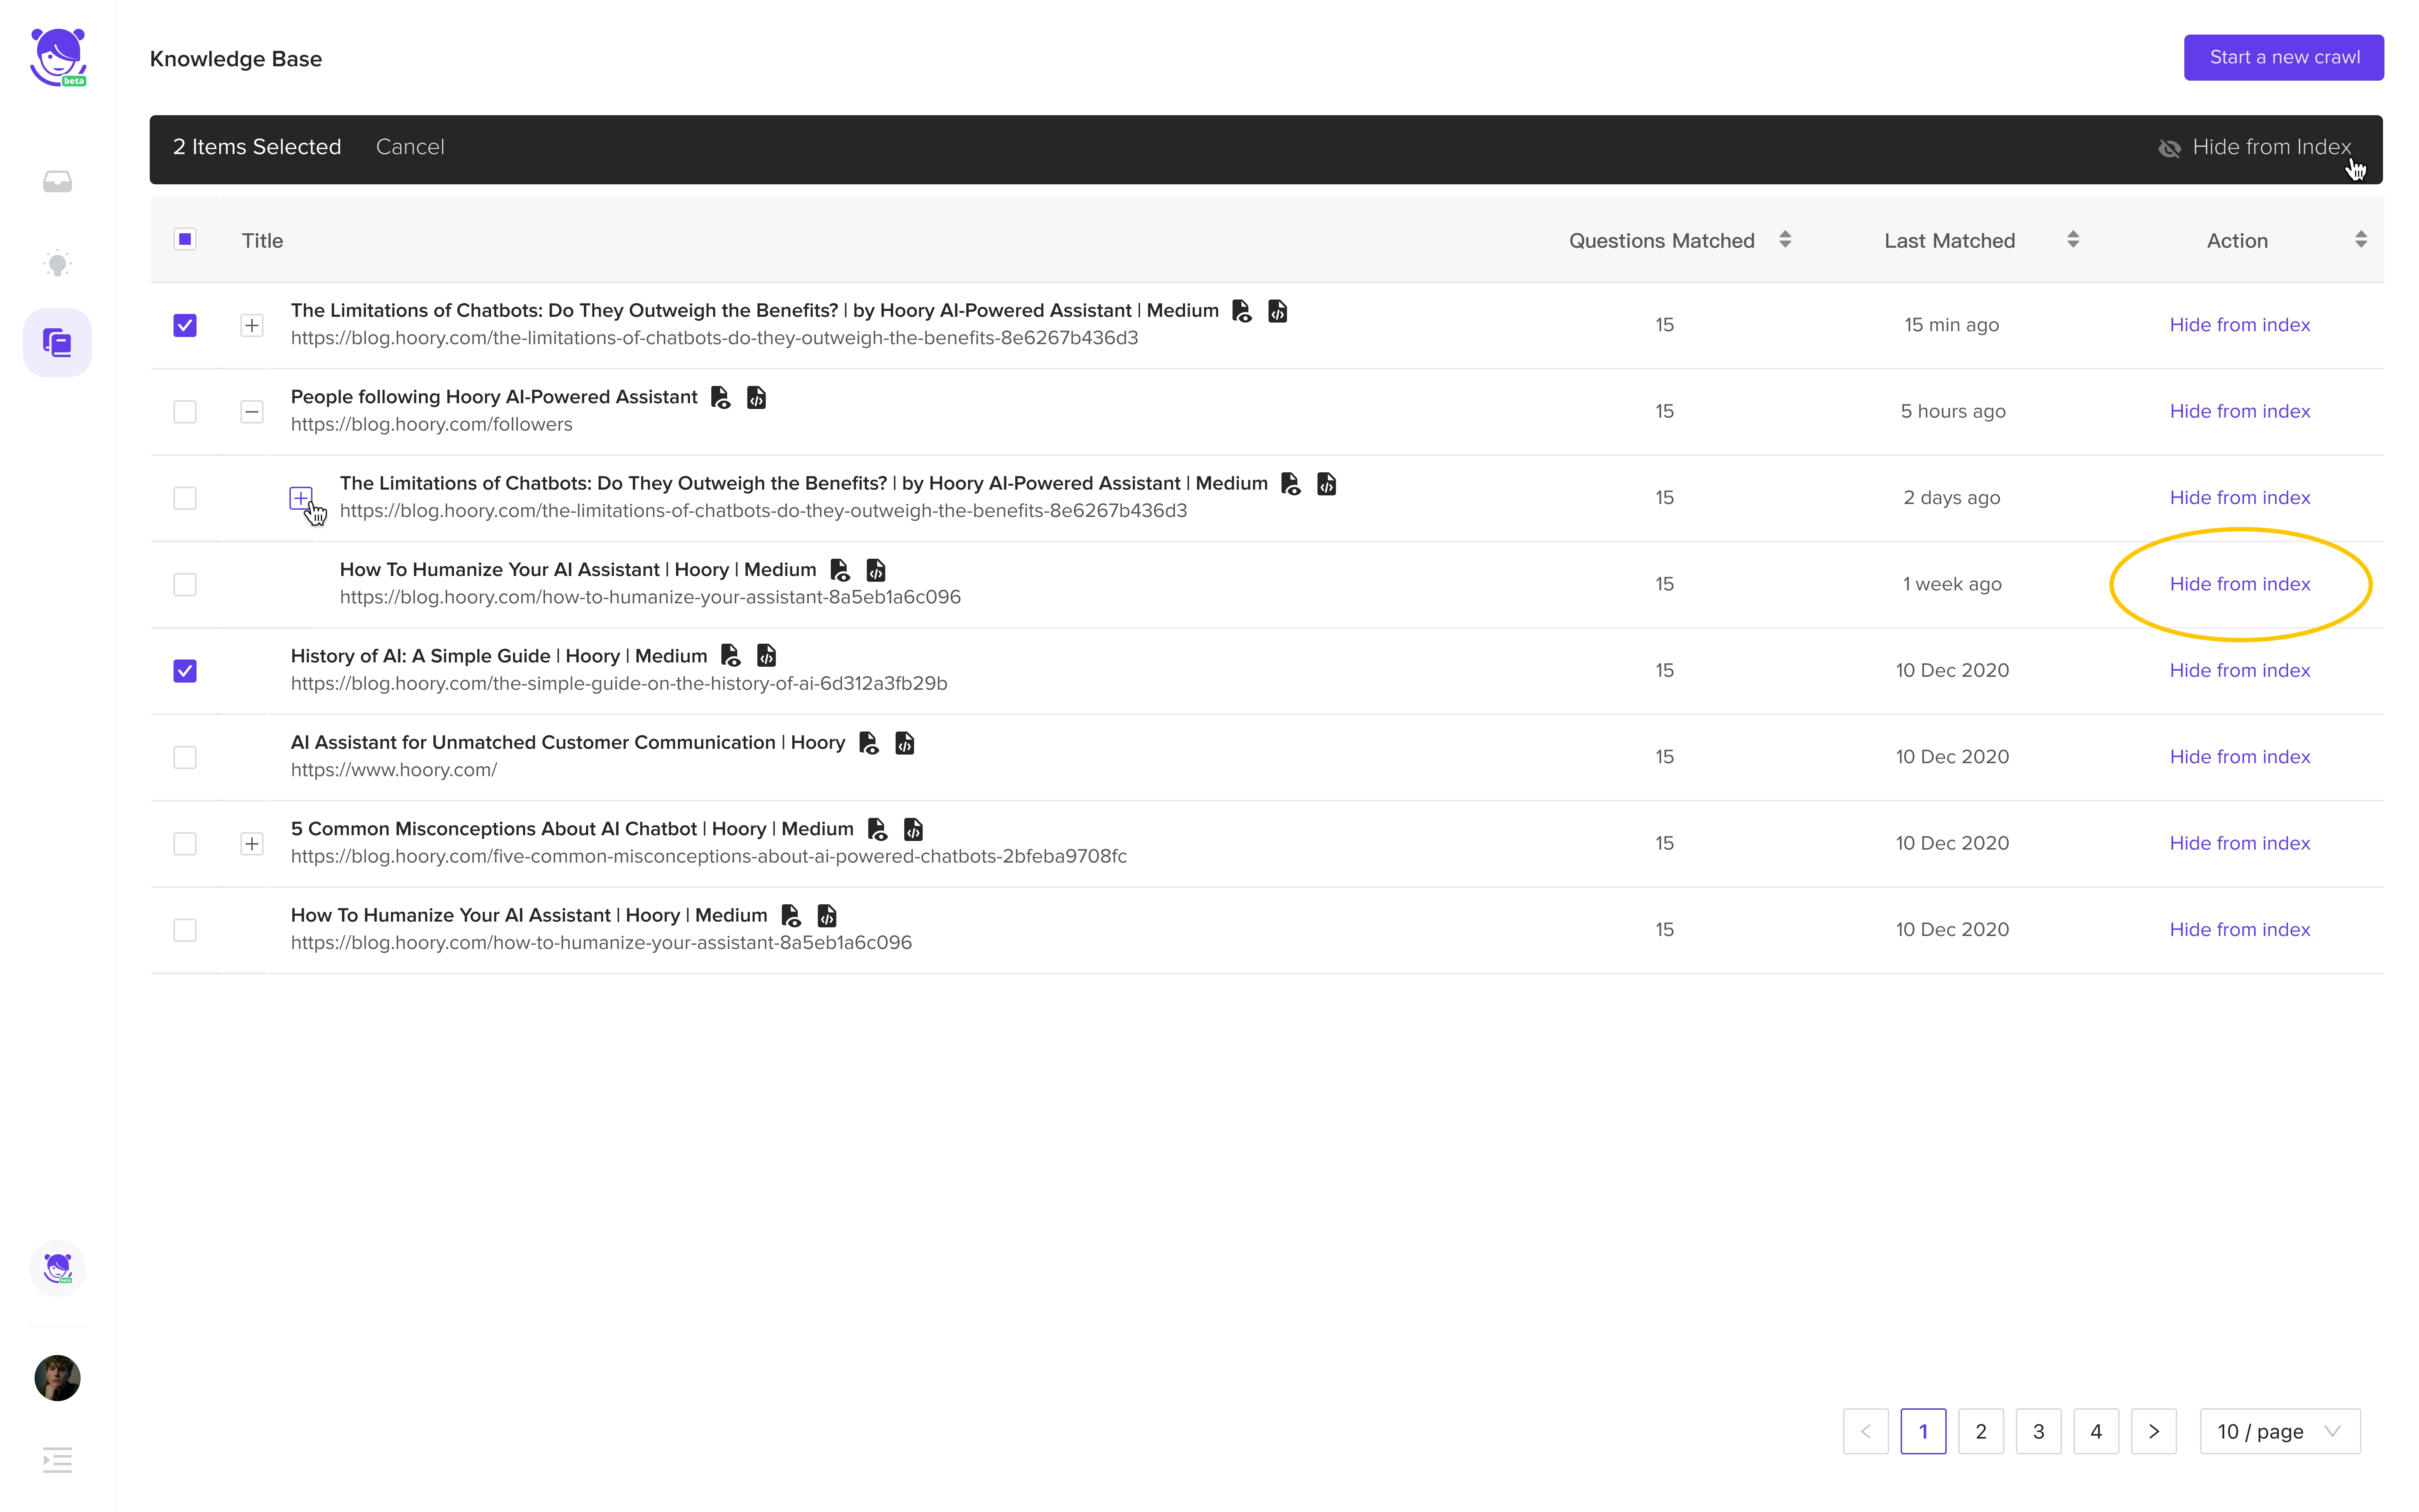Open the 10 / page size dropdown

click(2280, 1431)
